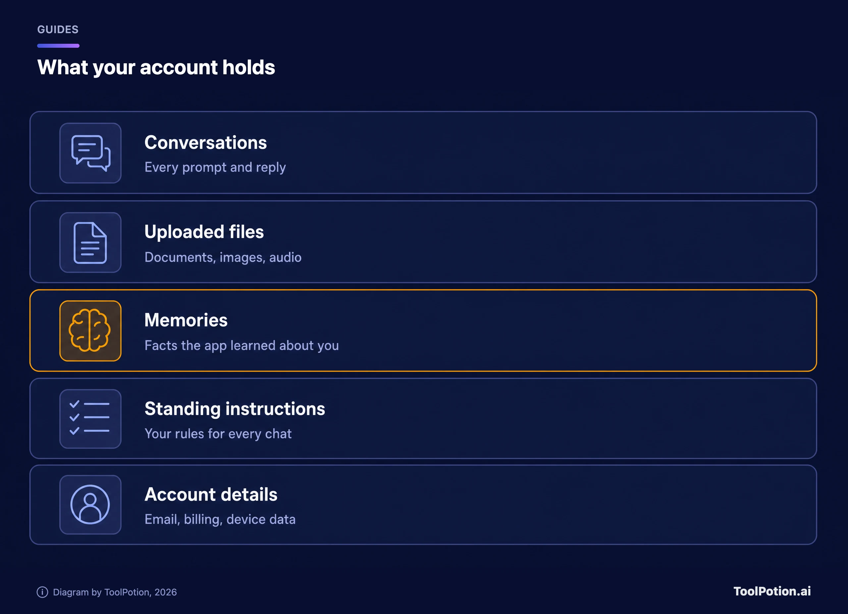Image resolution: width=848 pixels, height=614 pixels.
Task: Click 'Your rules for every chat' text
Action: [218, 434]
